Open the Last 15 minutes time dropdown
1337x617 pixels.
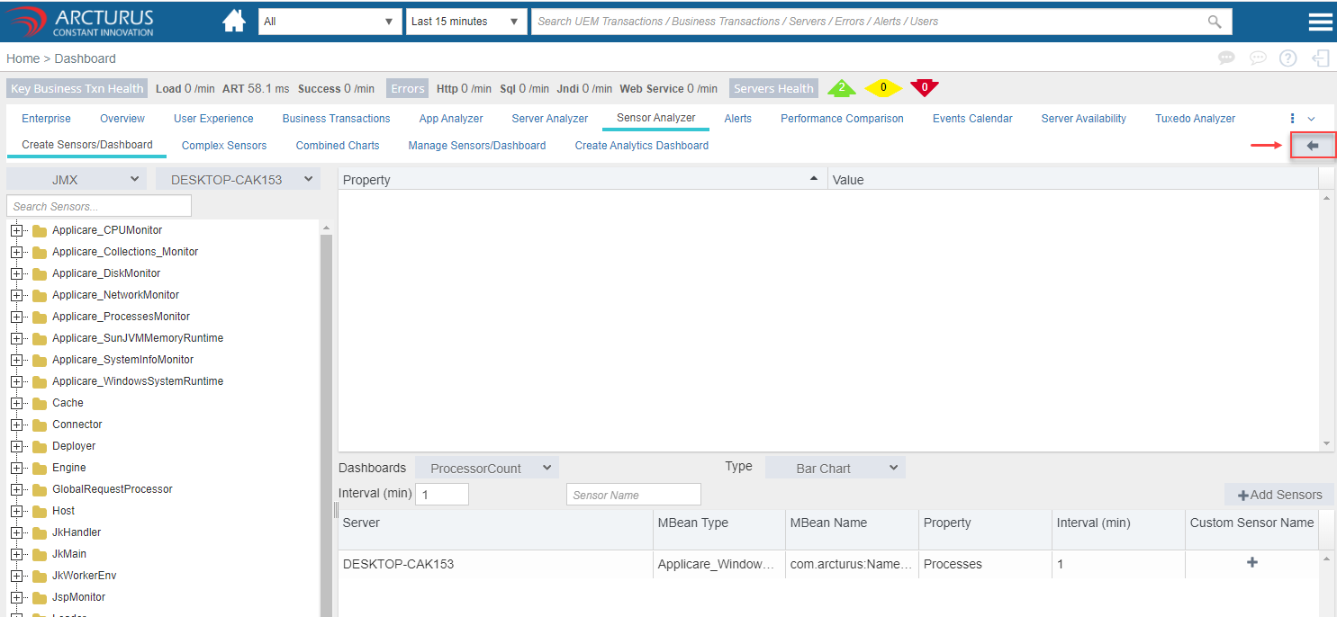point(465,22)
